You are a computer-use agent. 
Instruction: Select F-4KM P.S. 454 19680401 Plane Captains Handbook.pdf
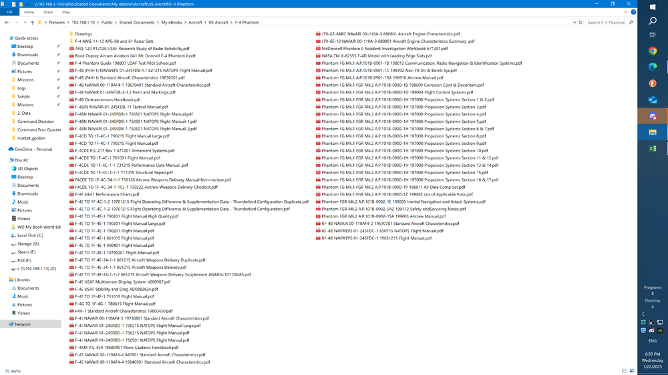click(124, 348)
